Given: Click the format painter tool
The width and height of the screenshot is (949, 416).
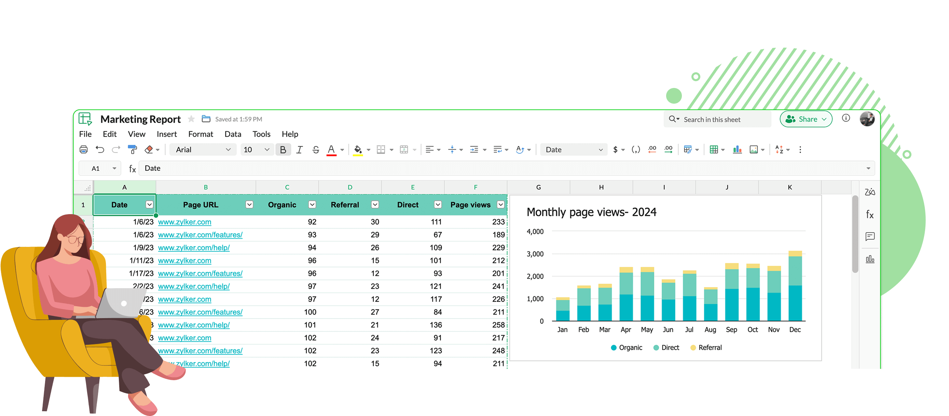Looking at the screenshot, I should click(132, 149).
